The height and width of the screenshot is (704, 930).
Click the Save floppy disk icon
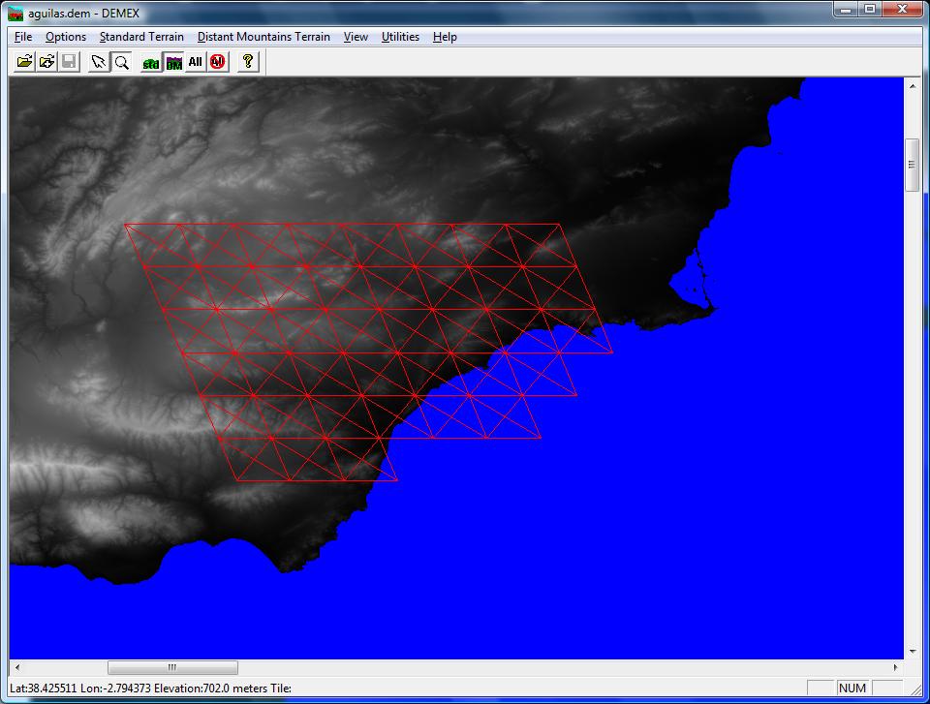[69, 62]
